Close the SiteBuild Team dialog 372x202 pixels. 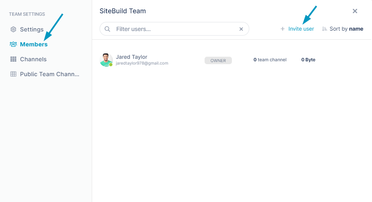point(355,11)
